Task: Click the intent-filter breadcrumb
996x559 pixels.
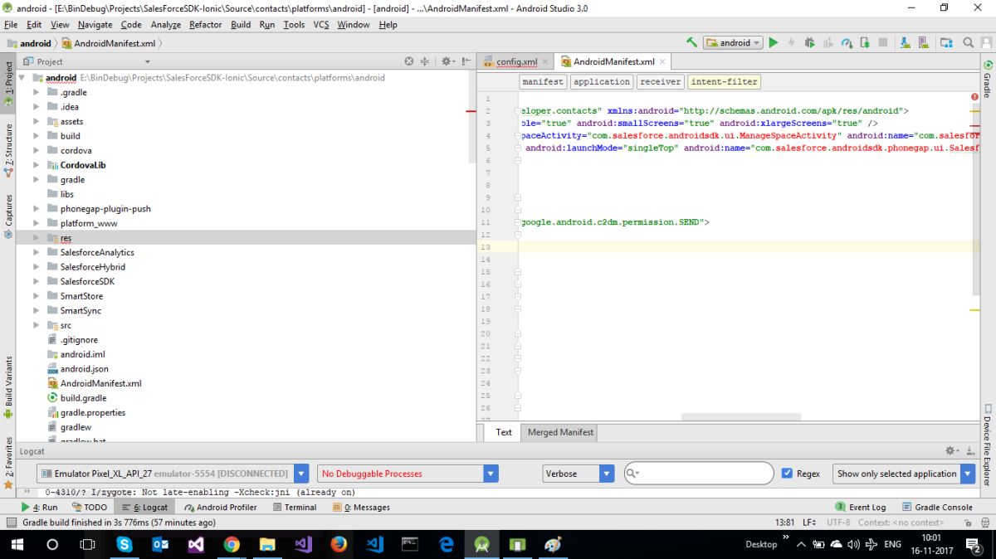Action: 724,81
